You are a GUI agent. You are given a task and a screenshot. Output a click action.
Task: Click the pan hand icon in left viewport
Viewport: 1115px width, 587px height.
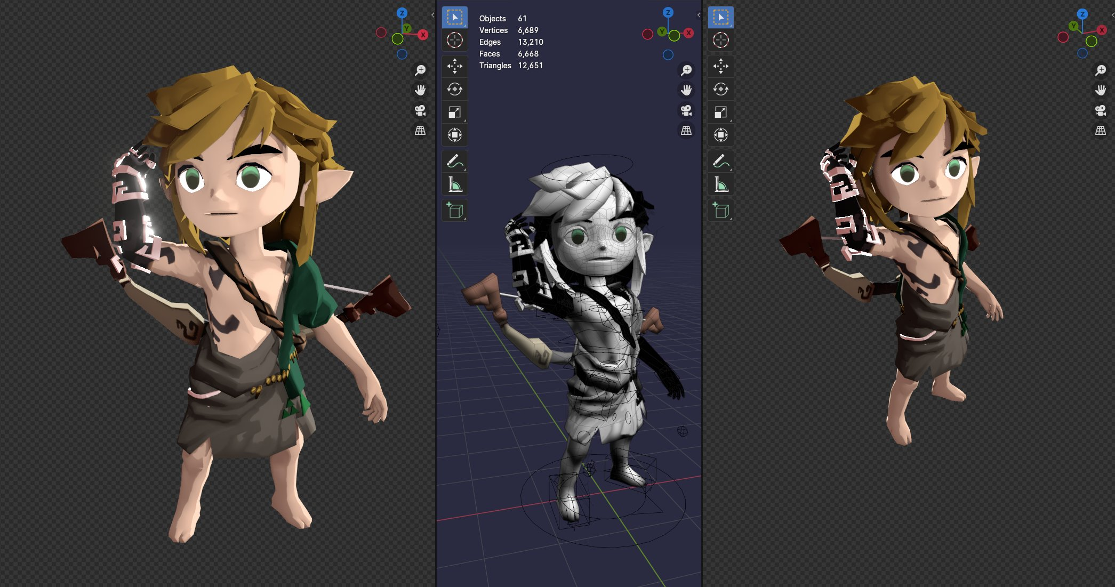(x=420, y=90)
